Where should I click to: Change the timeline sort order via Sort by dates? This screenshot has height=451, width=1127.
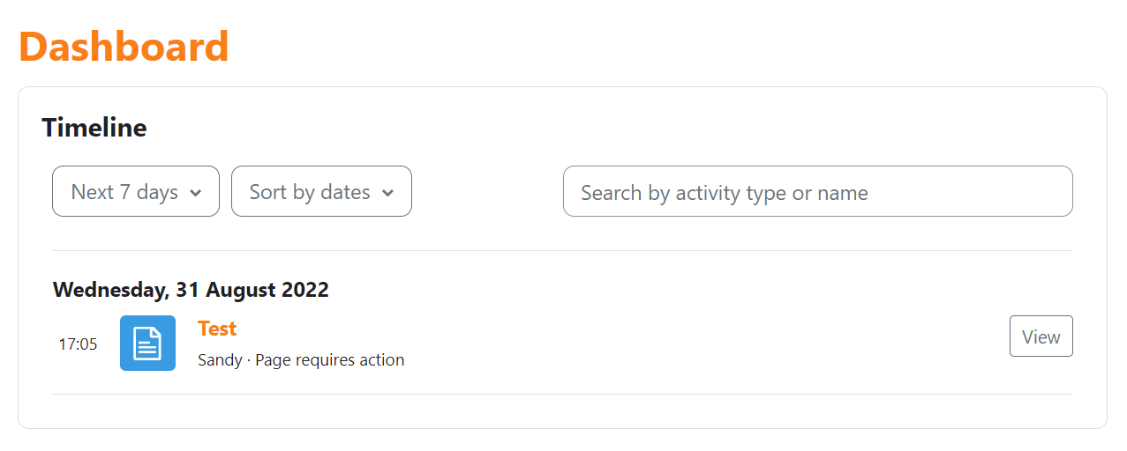click(x=321, y=191)
